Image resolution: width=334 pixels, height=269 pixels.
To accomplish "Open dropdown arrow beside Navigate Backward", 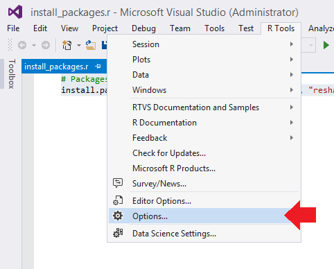I will pyautogui.click(x=34, y=45).
